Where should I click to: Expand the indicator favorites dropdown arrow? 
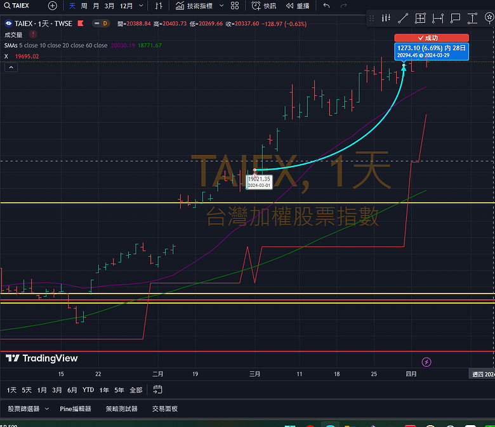tap(221, 6)
